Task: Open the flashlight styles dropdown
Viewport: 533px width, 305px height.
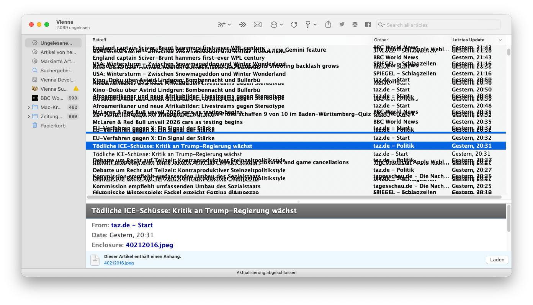Action: pos(311,24)
